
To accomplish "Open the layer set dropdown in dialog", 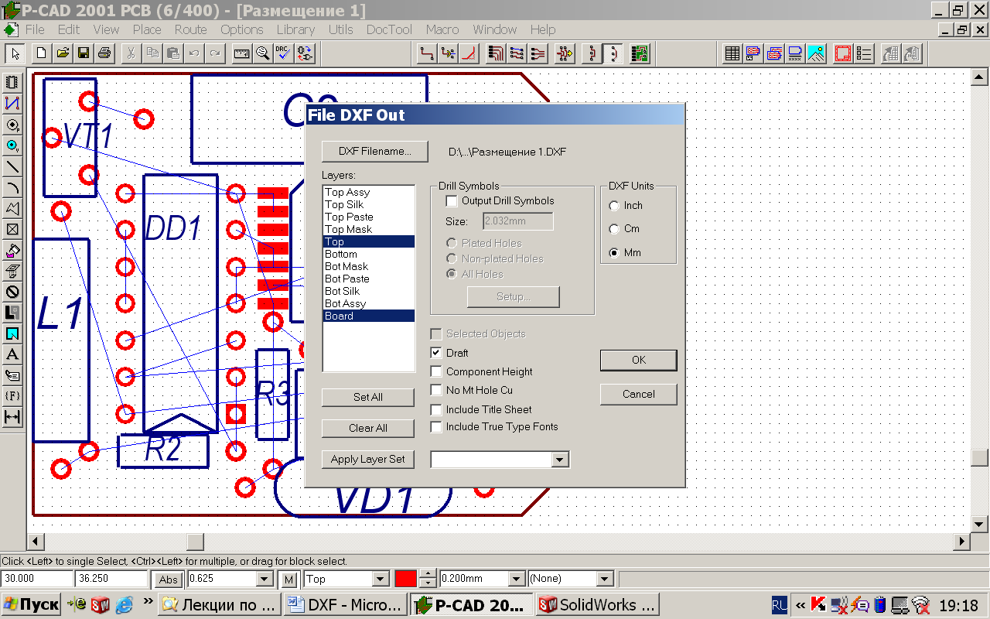I will point(561,460).
